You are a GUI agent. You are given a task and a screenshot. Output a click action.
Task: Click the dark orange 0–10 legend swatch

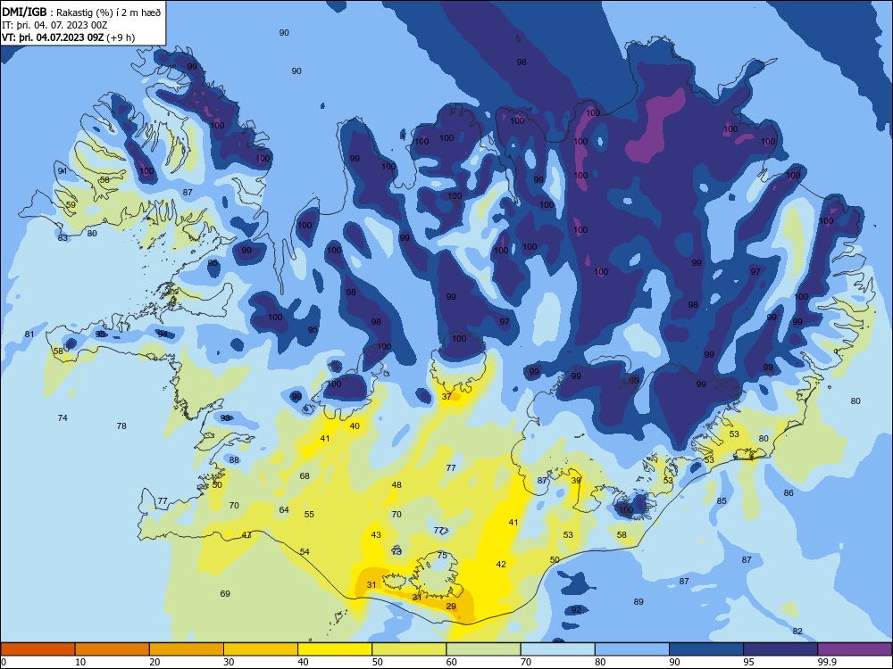tap(38, 649)
